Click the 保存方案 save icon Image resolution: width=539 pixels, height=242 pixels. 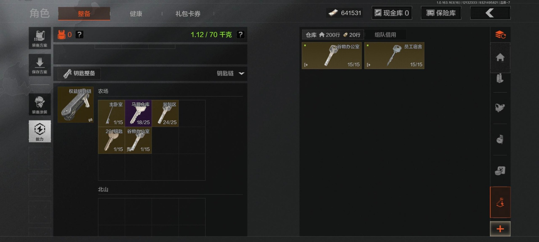(40, 65)
